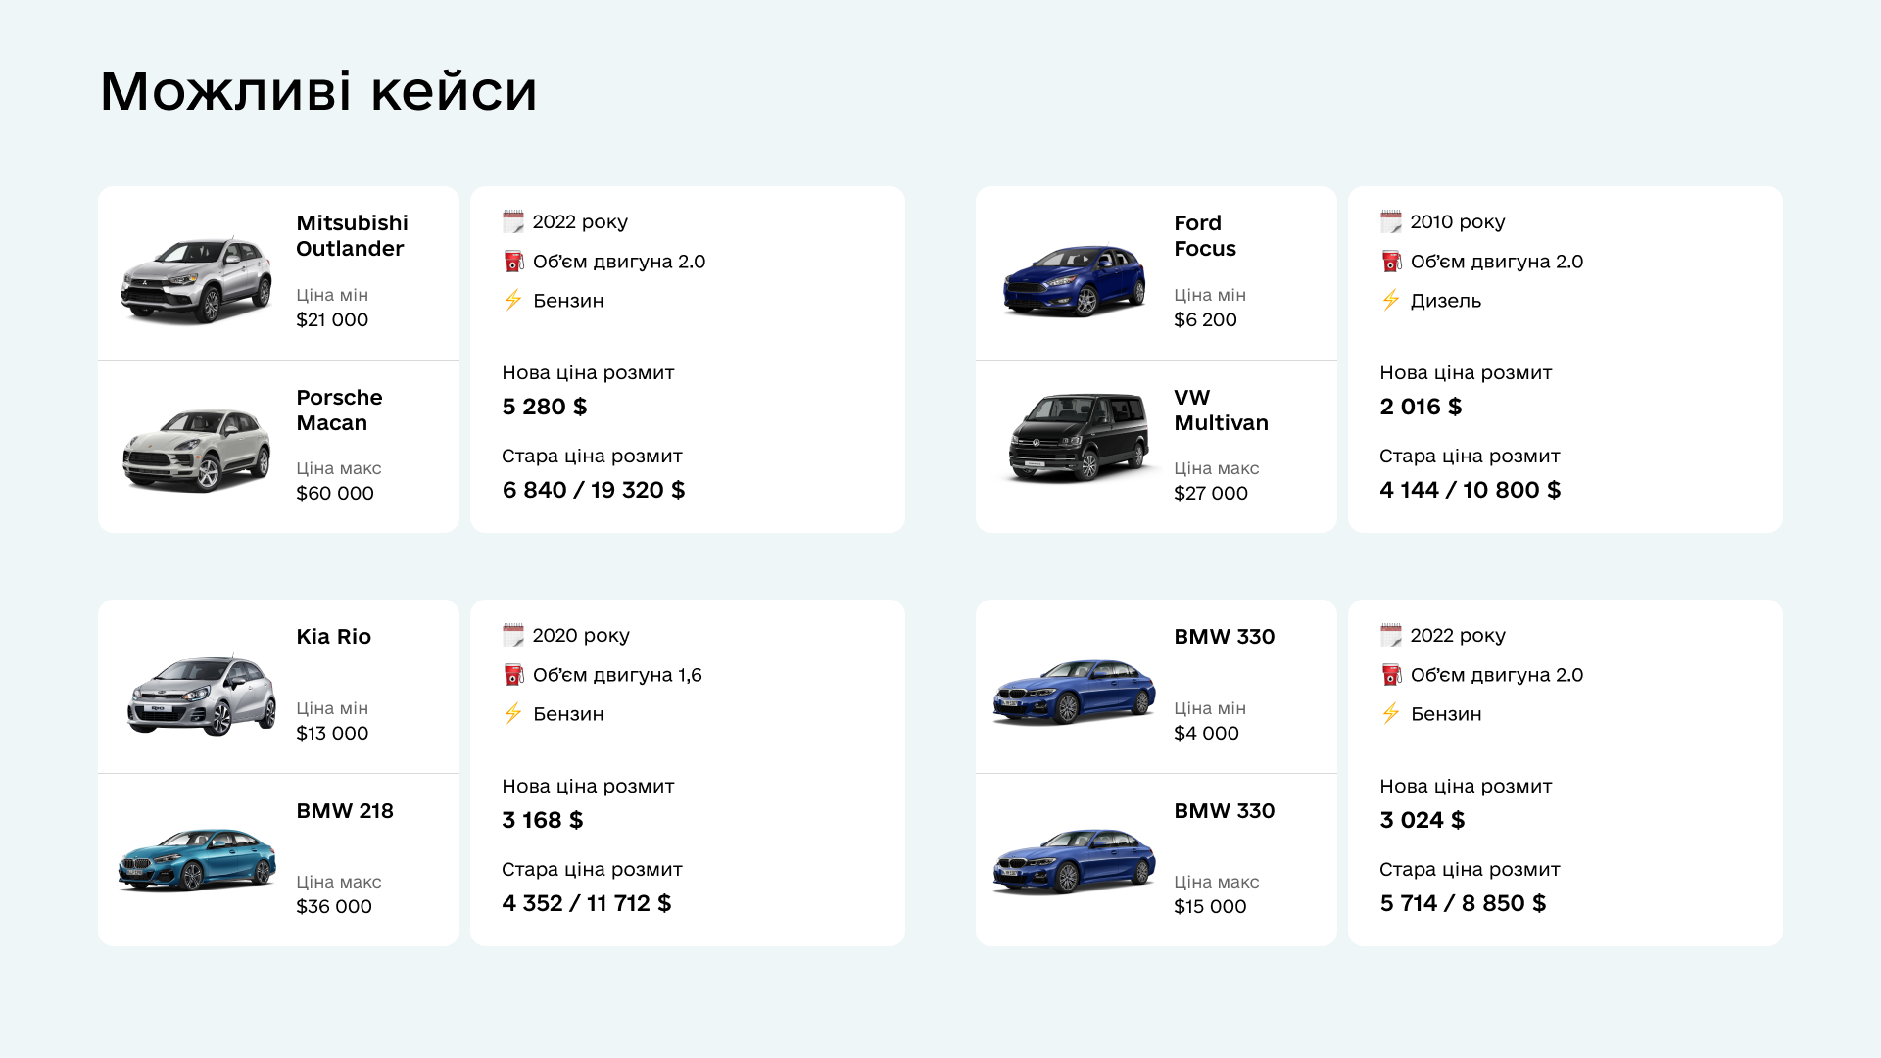Viewport: 1881px width, 1058px height.
Task: Click the calendar icon beside 2010 року
Action: click(x=1391, y=221)
